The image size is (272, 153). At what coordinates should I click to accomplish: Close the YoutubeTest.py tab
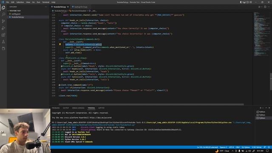68,7
